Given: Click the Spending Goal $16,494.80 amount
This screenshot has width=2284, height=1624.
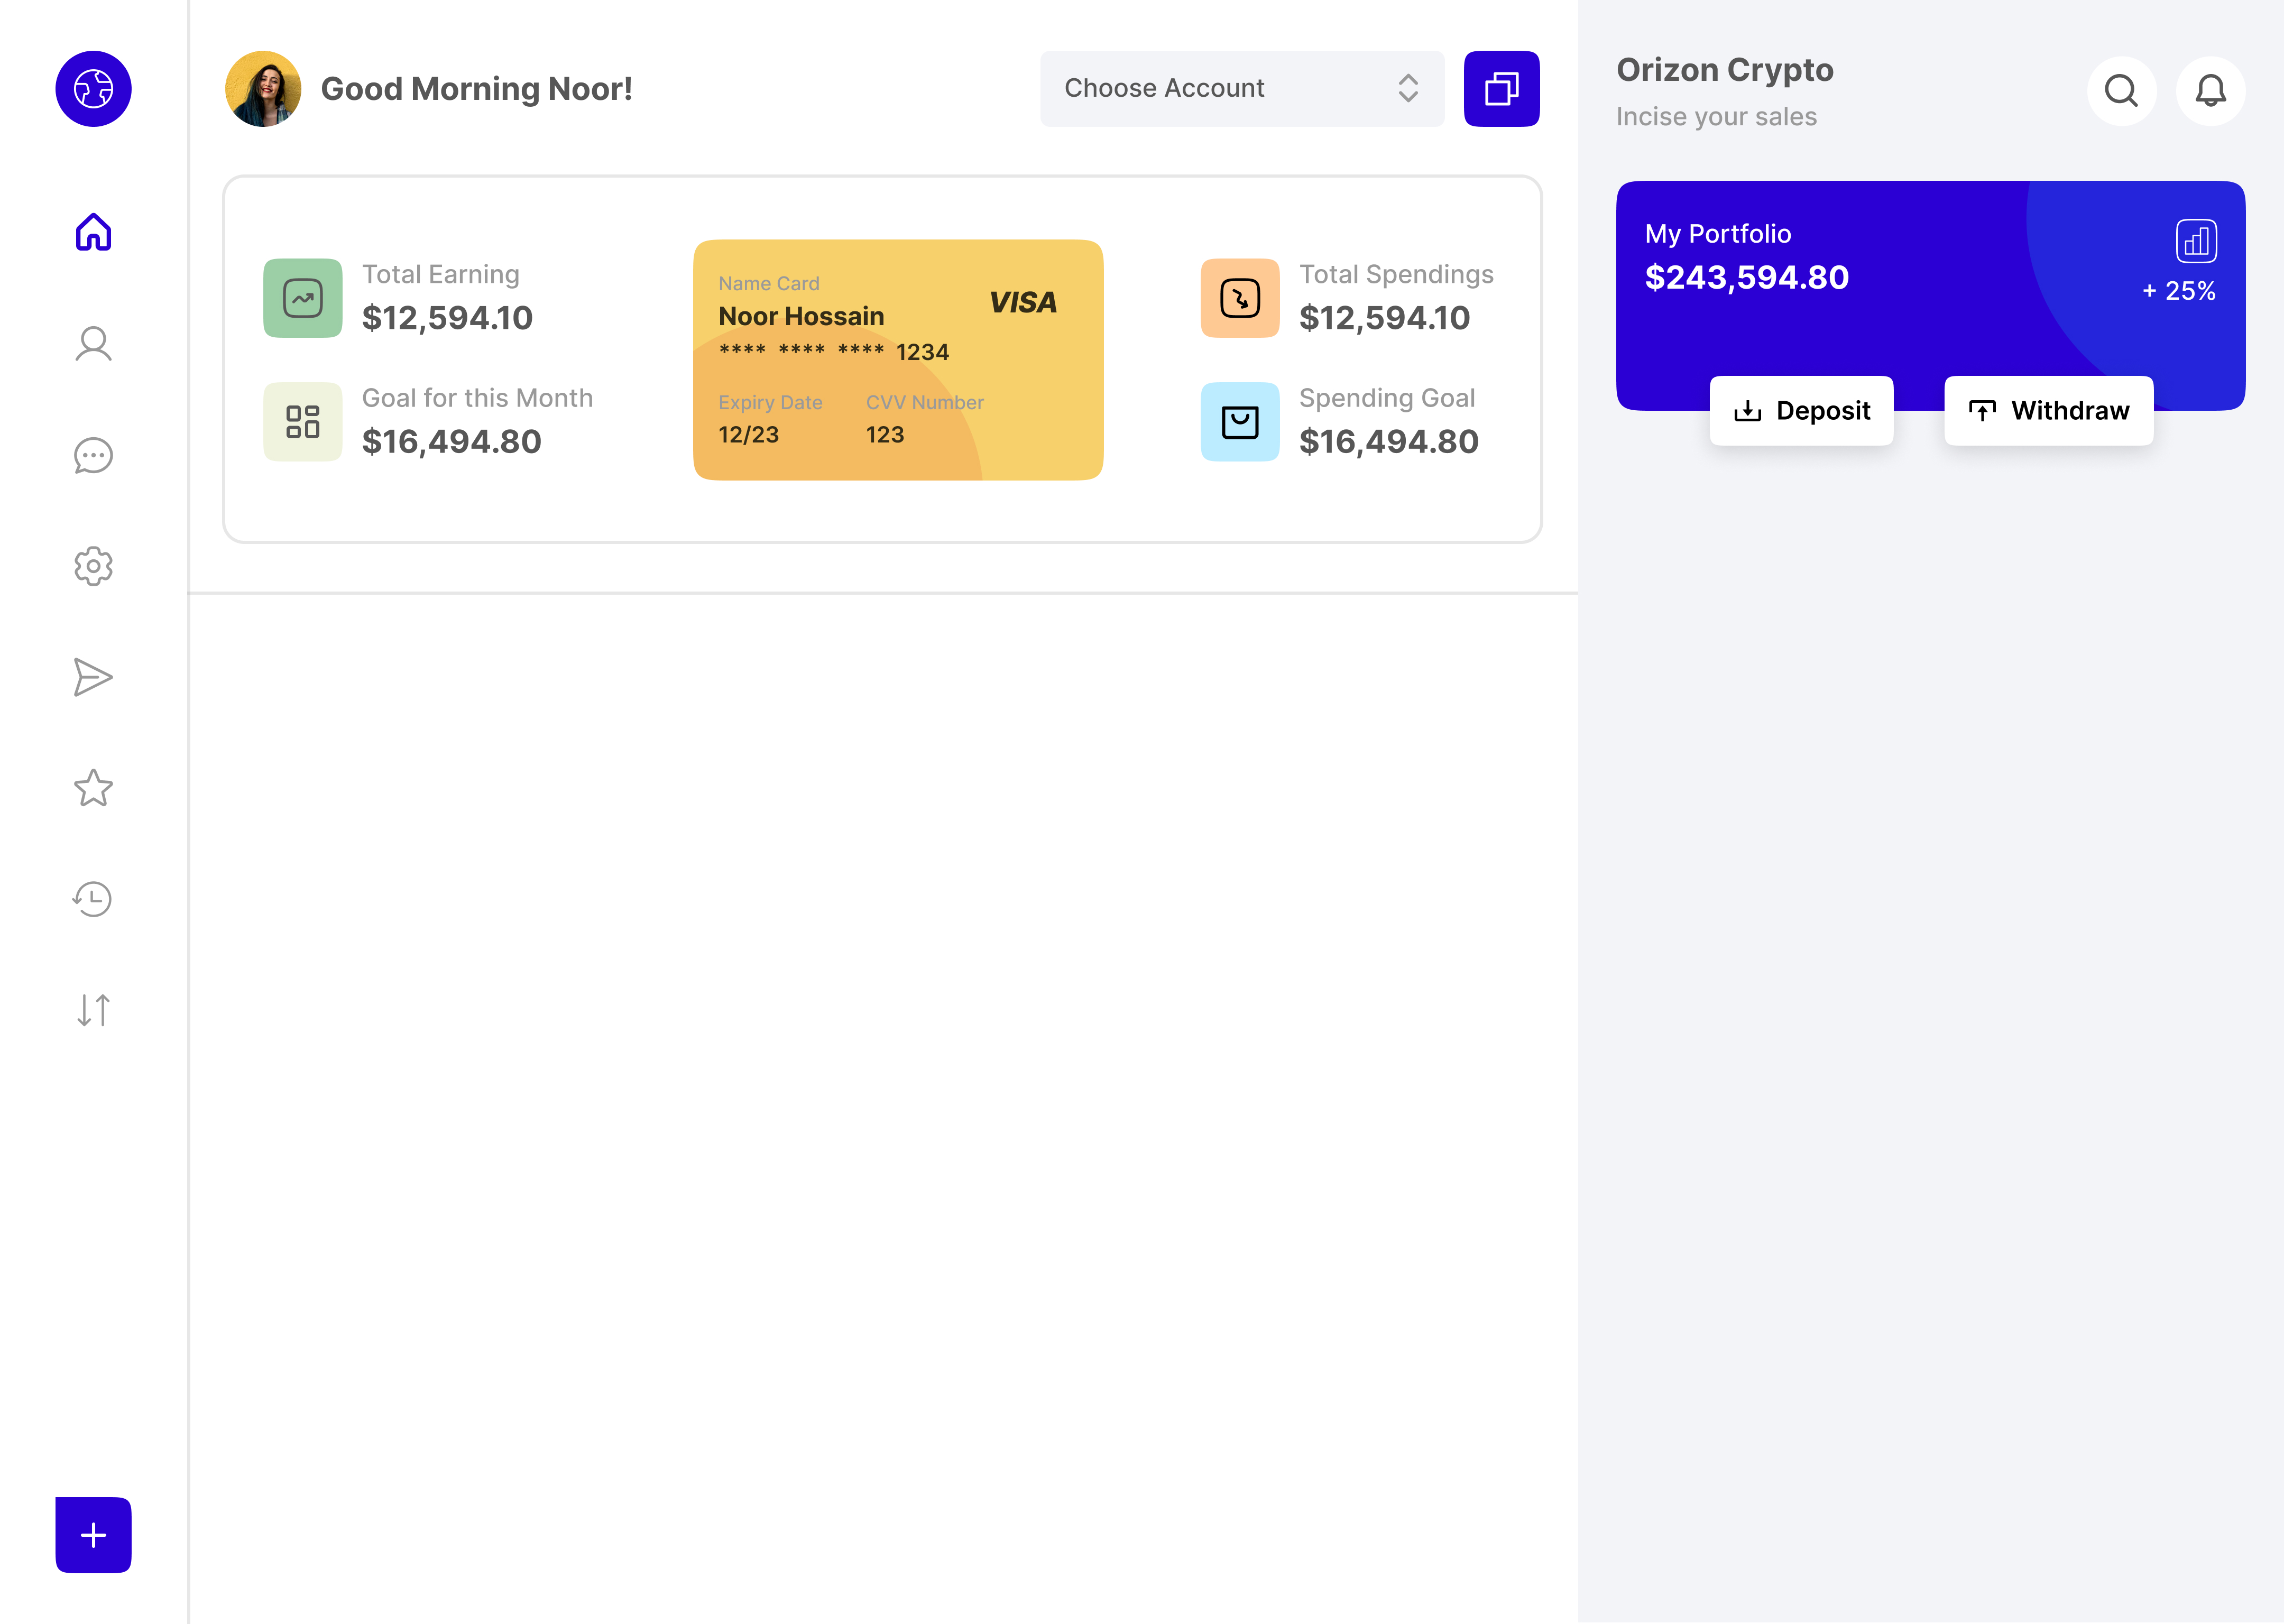Looking at the screenshot, I should [1389, 441].
